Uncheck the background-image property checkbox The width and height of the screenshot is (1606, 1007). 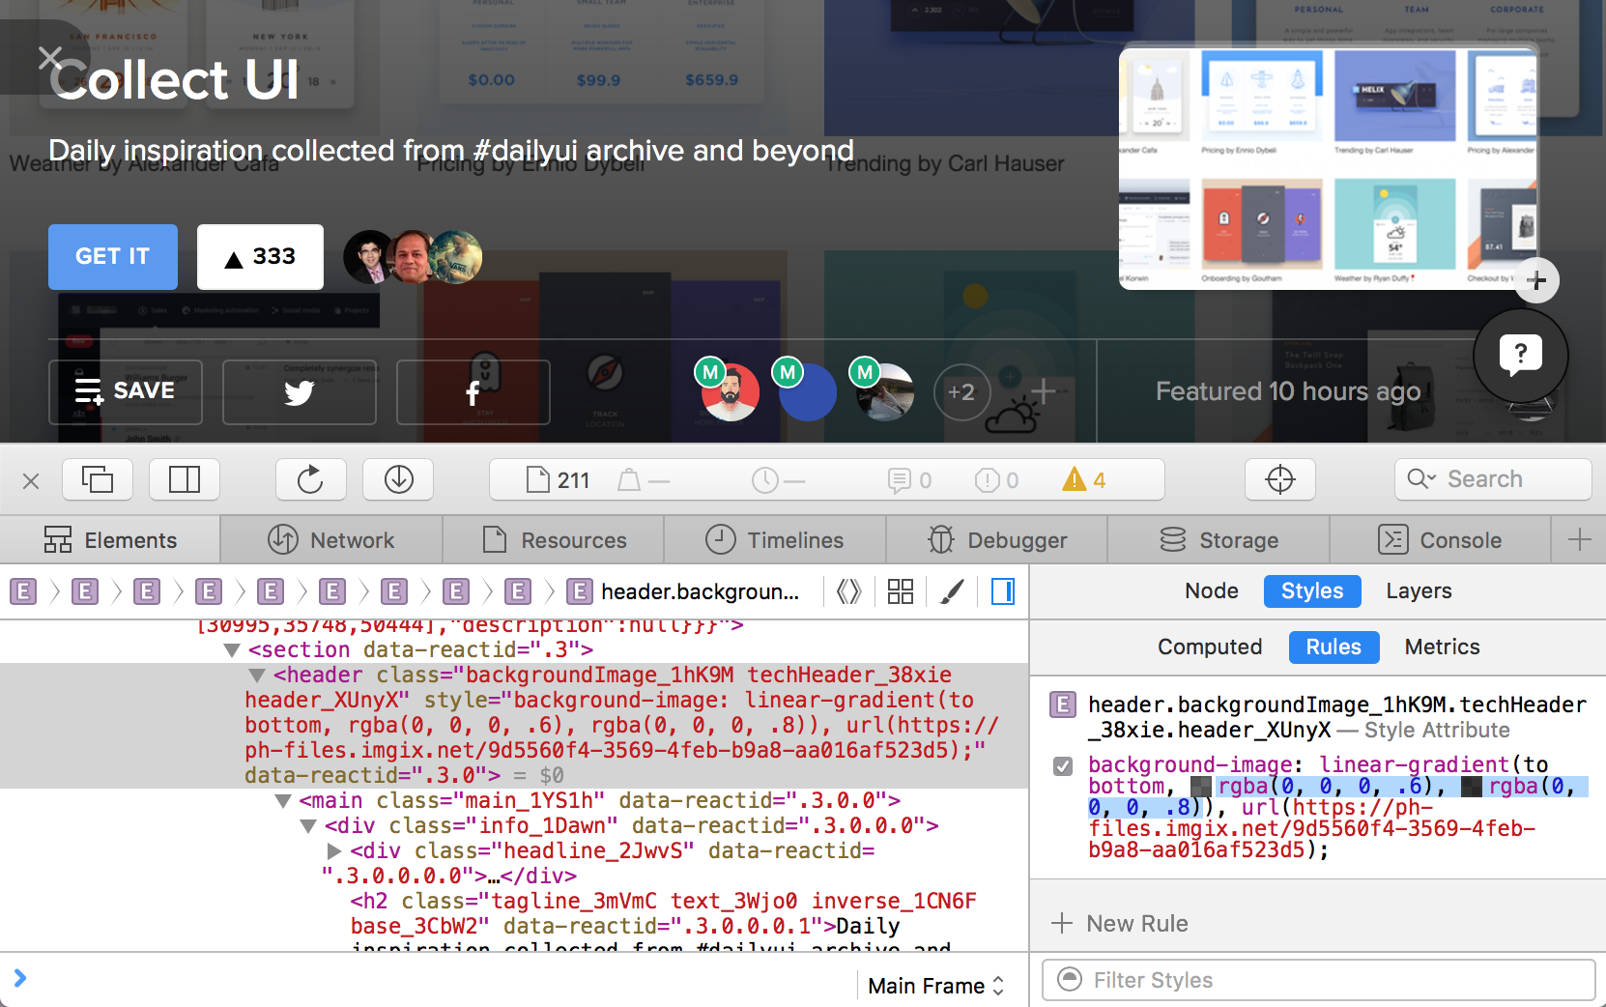point(1063,766)
